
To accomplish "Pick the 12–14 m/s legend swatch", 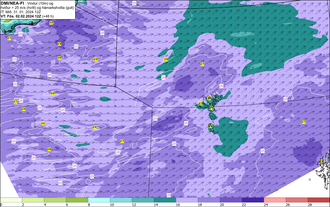I will [x=143, y=200].
